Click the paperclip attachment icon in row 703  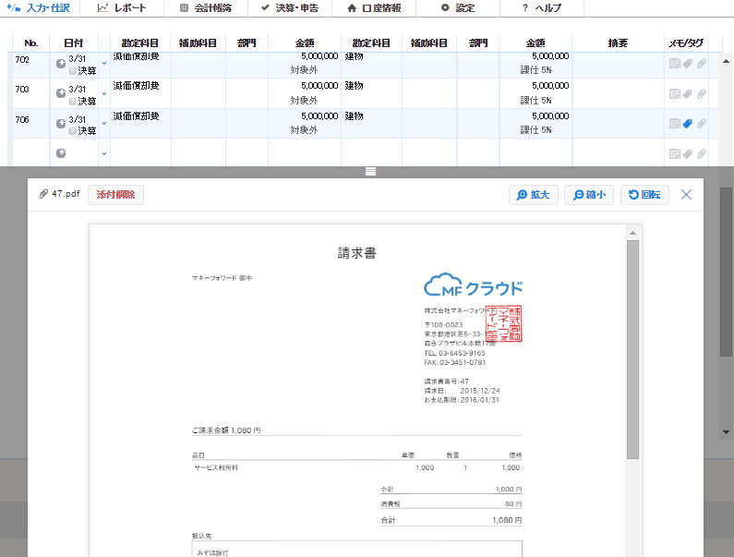[702, 93]
